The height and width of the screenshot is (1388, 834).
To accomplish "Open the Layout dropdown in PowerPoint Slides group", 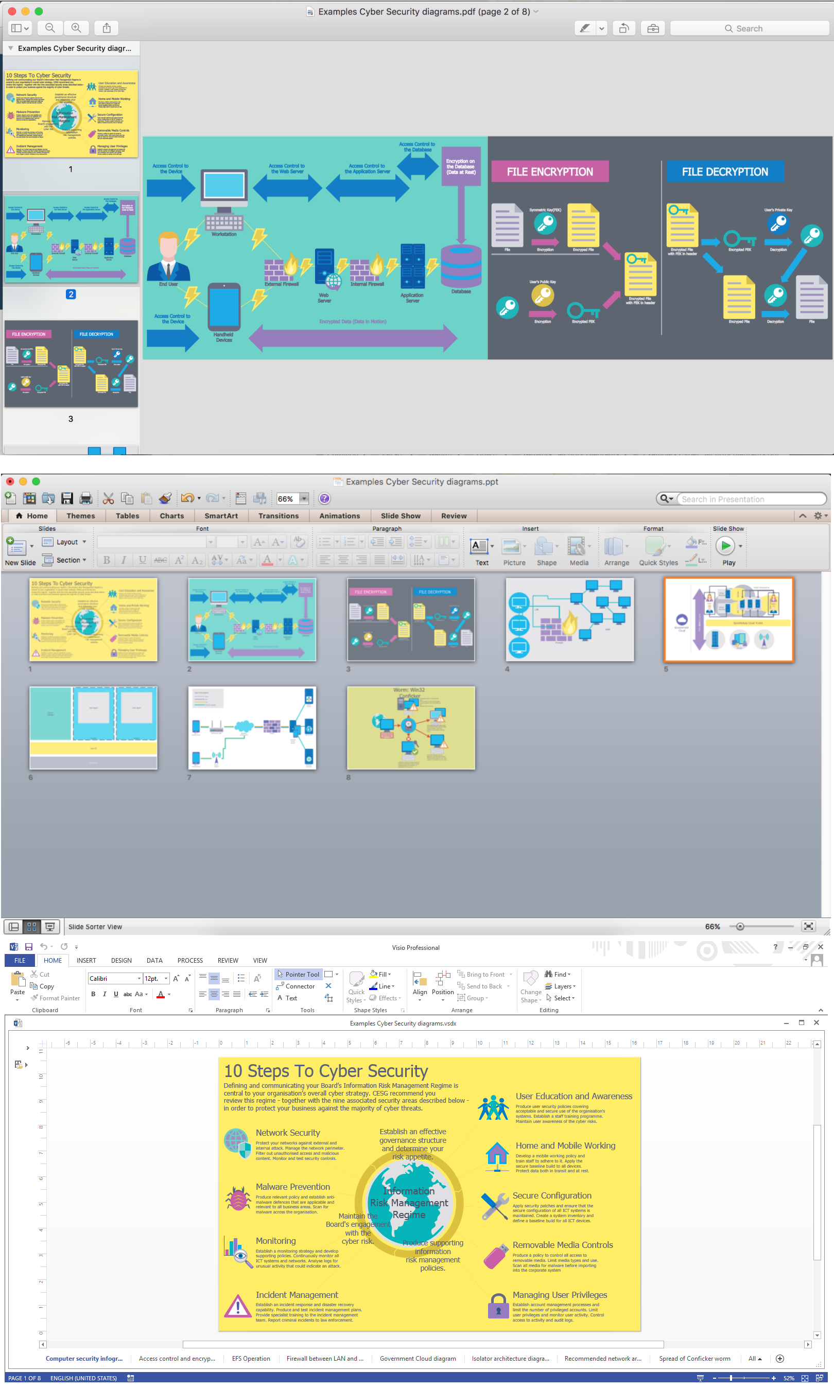I will coord(64,542).
